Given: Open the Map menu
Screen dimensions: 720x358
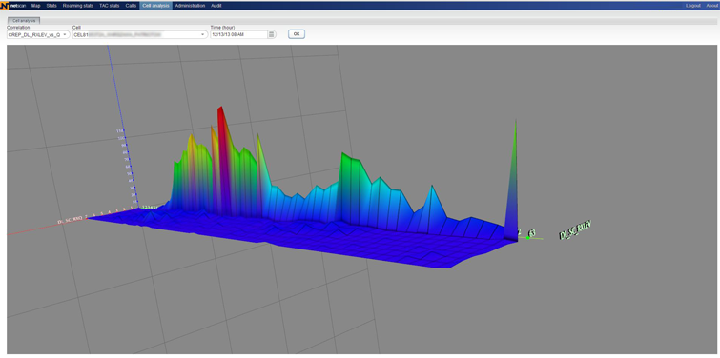Looking at the screenshot, I should tap(36, 6).
